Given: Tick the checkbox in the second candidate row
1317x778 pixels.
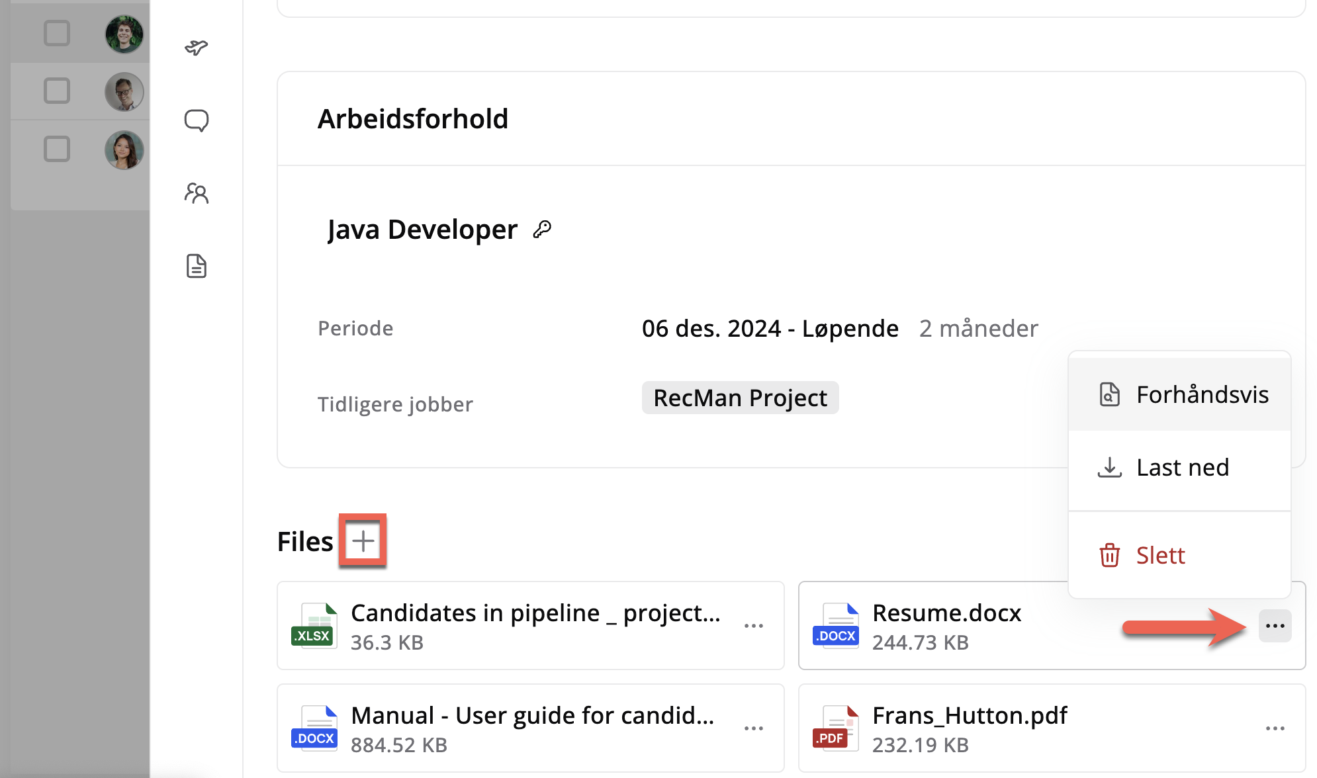Looking at the screenshot, I should 57,91.
